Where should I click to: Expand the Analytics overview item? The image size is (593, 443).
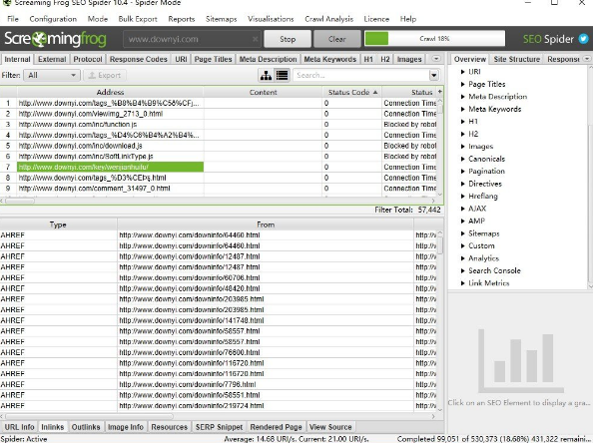462,258
